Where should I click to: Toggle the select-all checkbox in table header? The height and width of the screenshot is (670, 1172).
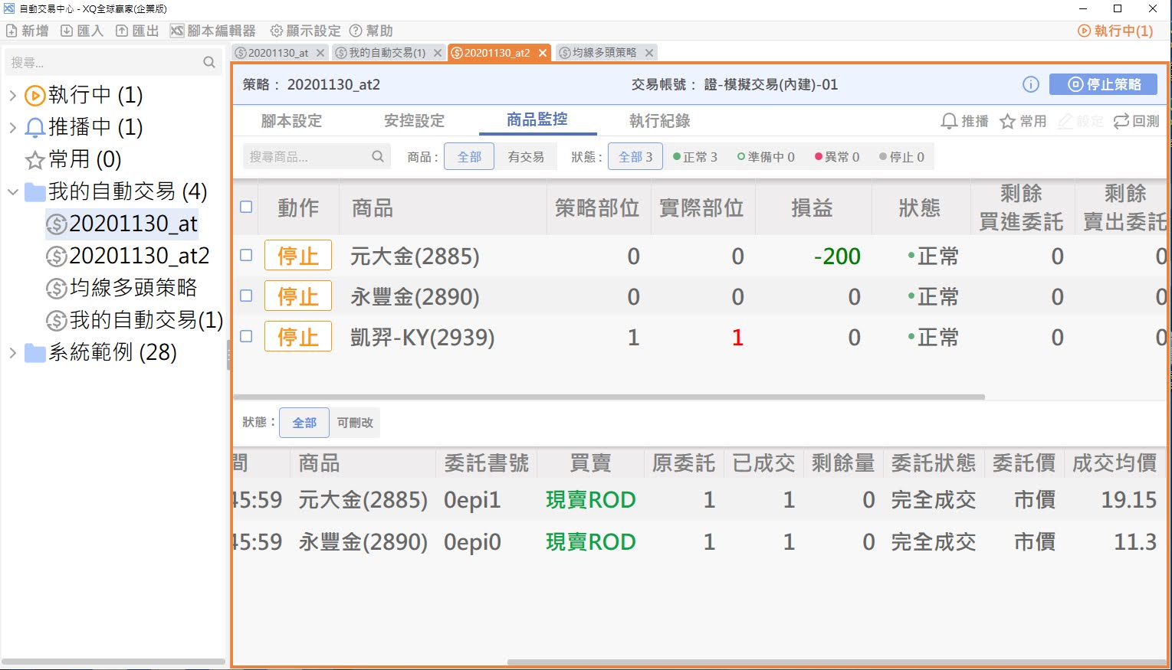(x=246, y=207)
